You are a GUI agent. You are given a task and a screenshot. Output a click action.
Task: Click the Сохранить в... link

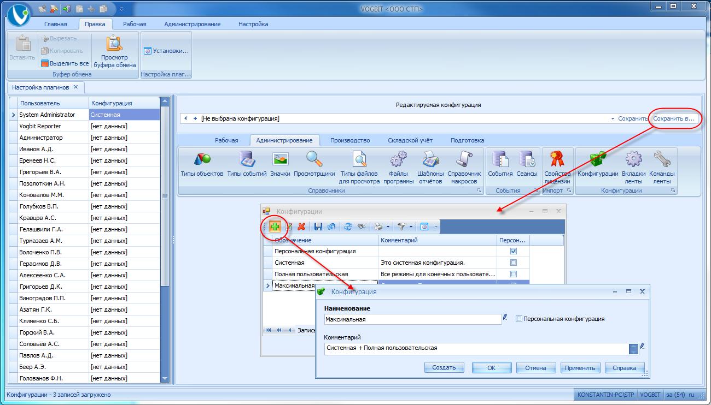(674, 118)
